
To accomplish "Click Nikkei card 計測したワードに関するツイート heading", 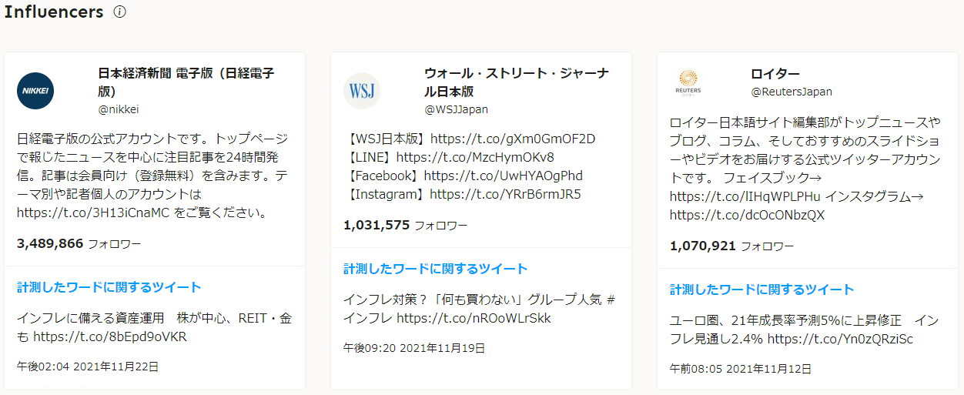I will [109, 287].
